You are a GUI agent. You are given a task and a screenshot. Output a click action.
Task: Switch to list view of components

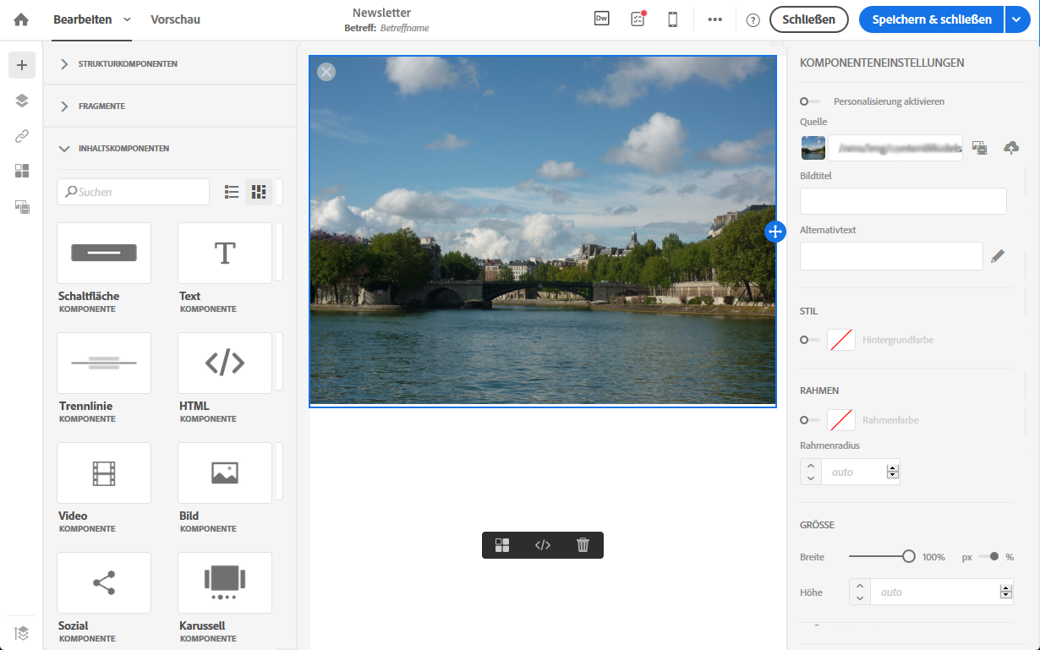point(232,192)
